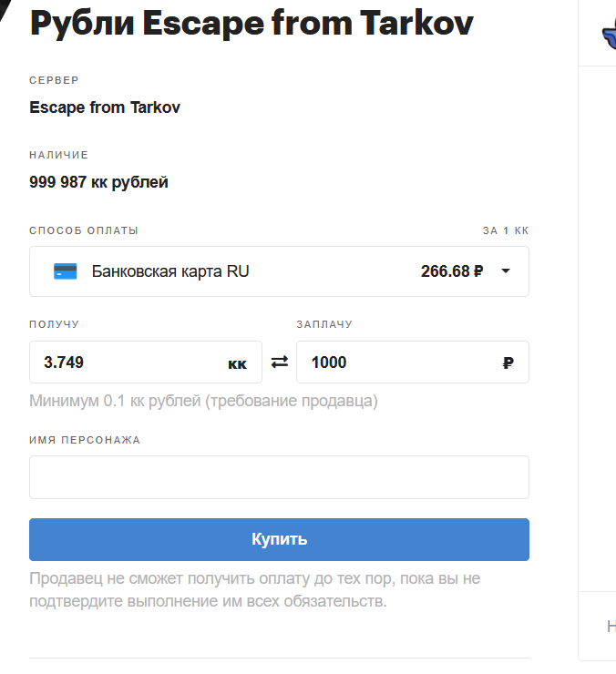Screen dimensions: 616x674
Task: Open the payment method dropdown arrow
Action: [506, 271]
